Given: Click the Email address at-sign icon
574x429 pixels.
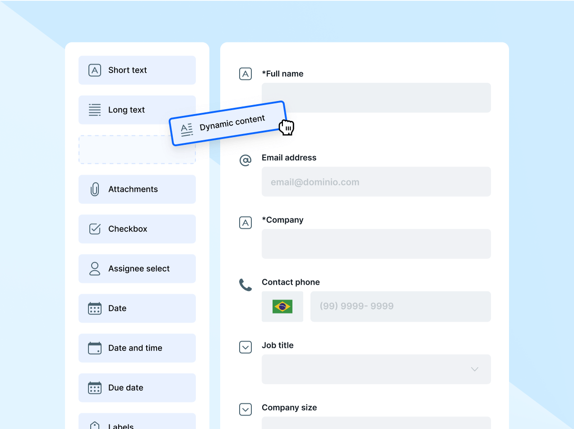Looking at the screenshot, I should tap(245, 160).
